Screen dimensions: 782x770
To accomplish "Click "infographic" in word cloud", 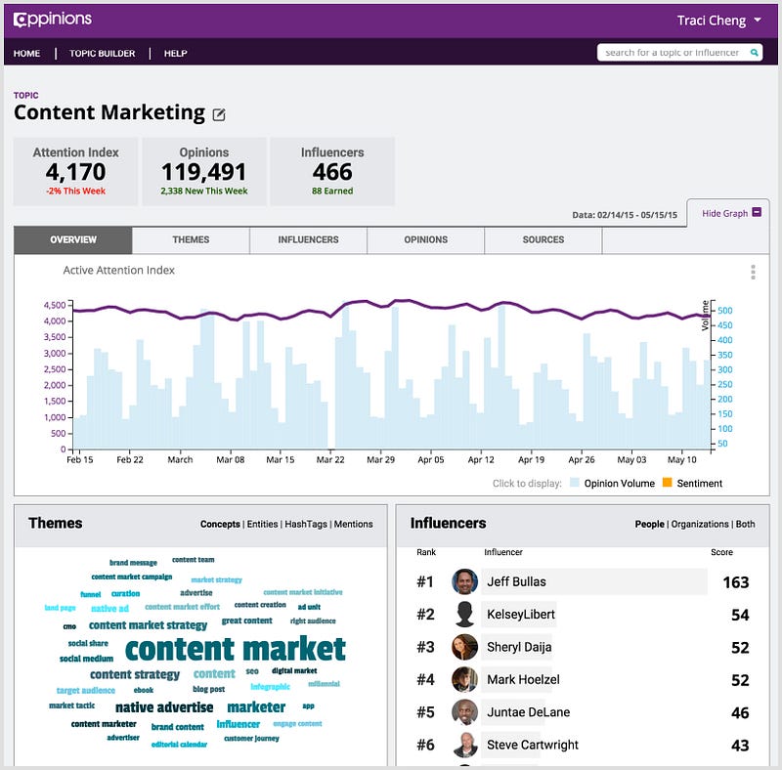I will coord(270,687).
